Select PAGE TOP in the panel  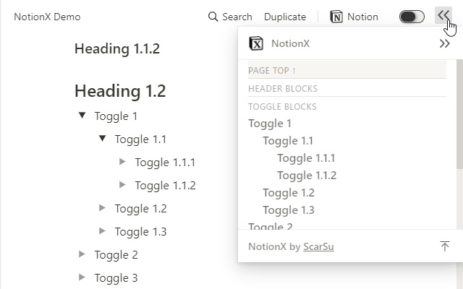(x=272, y=70)
